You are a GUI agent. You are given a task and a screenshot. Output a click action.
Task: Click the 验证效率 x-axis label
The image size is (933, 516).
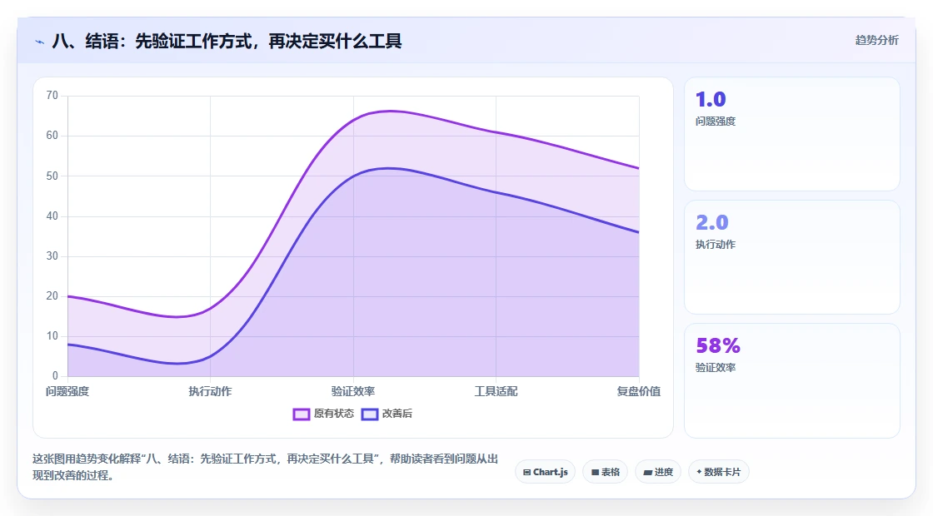pyautogui.click(x=353, y=391)
